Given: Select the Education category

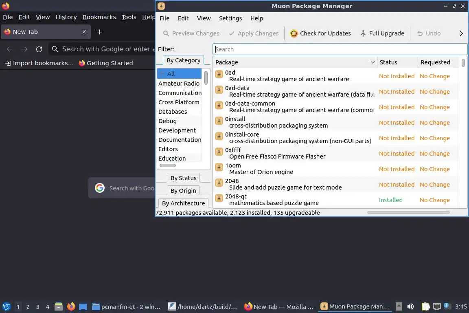Looking at the screenshot, I should pyautogui.click(x=179, y=158).
